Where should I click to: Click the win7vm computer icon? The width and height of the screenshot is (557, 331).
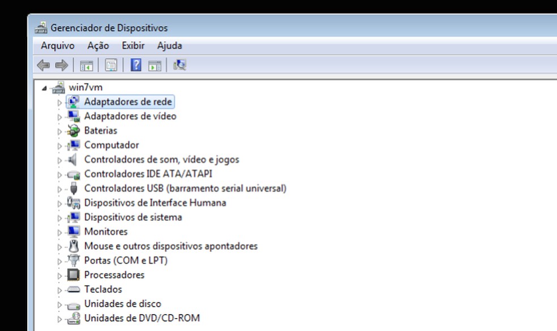tap(59, 87)
